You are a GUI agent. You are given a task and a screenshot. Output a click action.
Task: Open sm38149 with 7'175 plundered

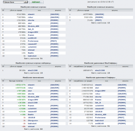(x=99, y=124)
